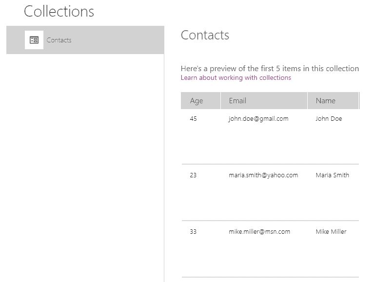Select the john.doe@gmail.com email cell
The image size is (374, 282).
[258, 119]
